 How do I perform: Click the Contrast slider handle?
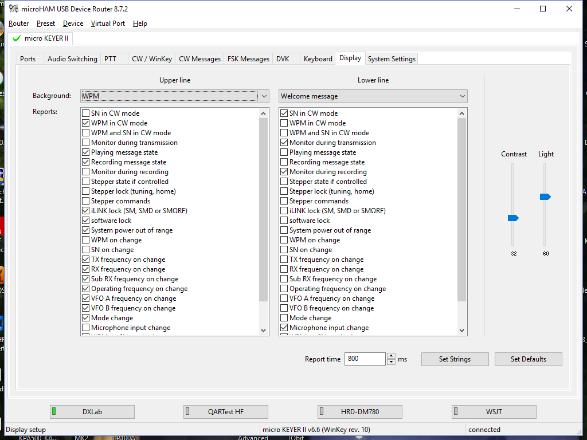[514, 218]
